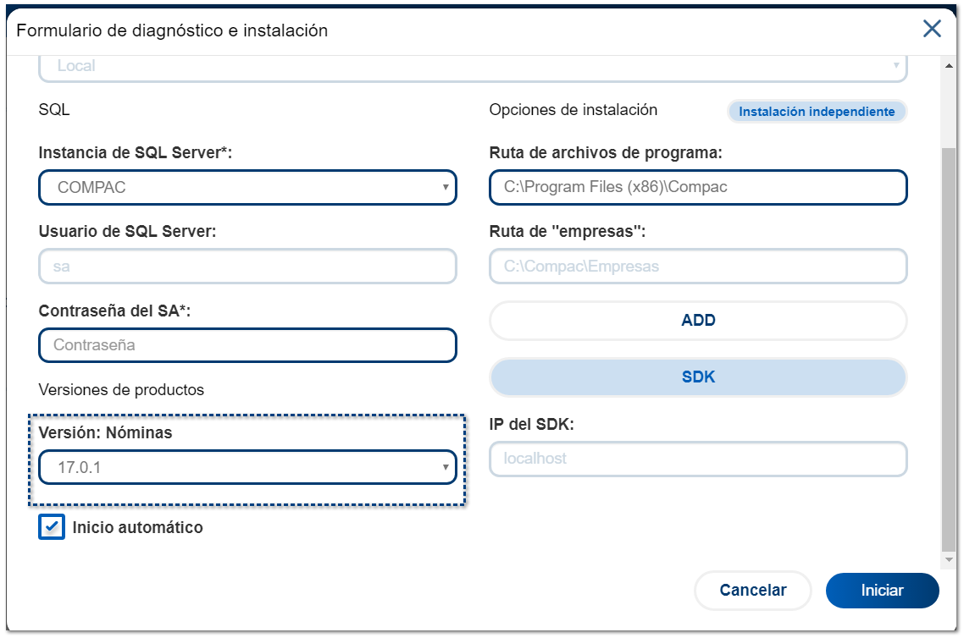Uncheck the Inicio automático checkbox
Screen dimensions: 964x638
click(52, 527)
